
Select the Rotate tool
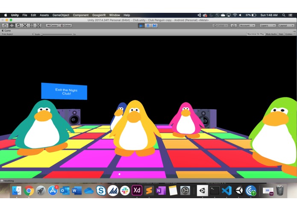pyautogui.click(x=18, y=26)
